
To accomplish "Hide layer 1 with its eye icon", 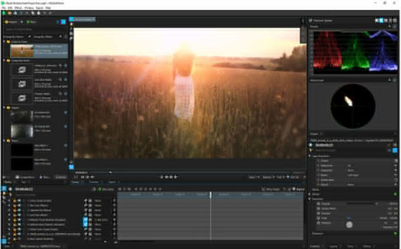I will [x=19, y=201].
